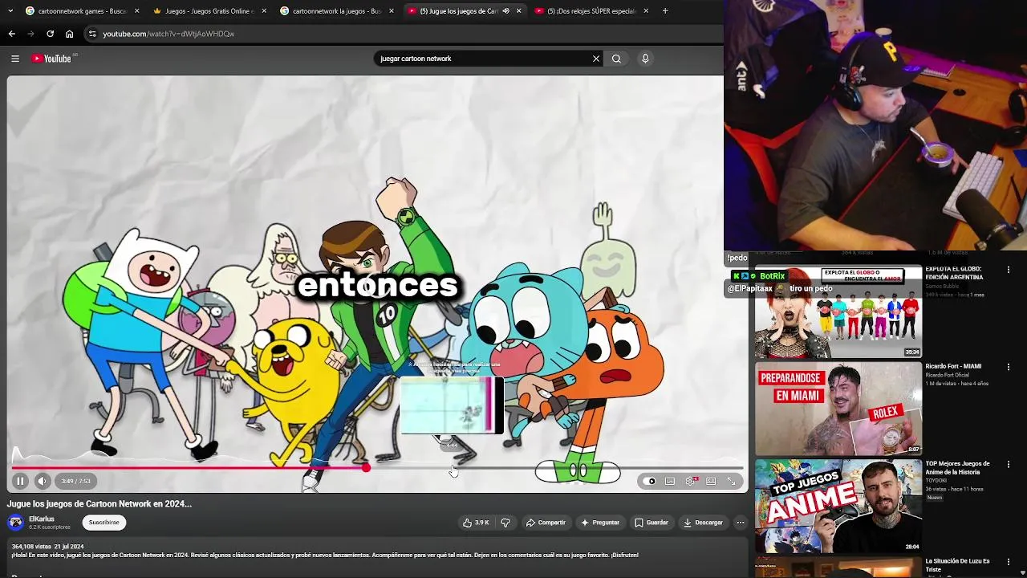Clear the YouTube search box text

point(596,59)
